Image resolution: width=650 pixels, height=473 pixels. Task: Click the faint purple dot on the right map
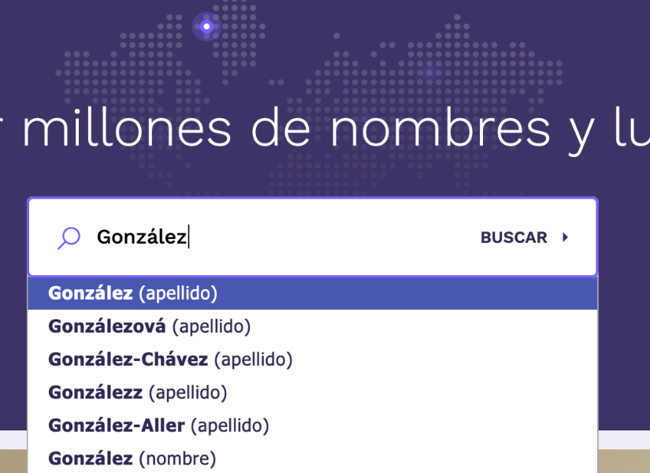tap(429, 73)
